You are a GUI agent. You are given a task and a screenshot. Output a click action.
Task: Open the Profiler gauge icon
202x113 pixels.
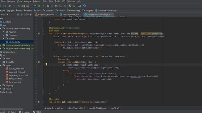click(x=56, y=6)
